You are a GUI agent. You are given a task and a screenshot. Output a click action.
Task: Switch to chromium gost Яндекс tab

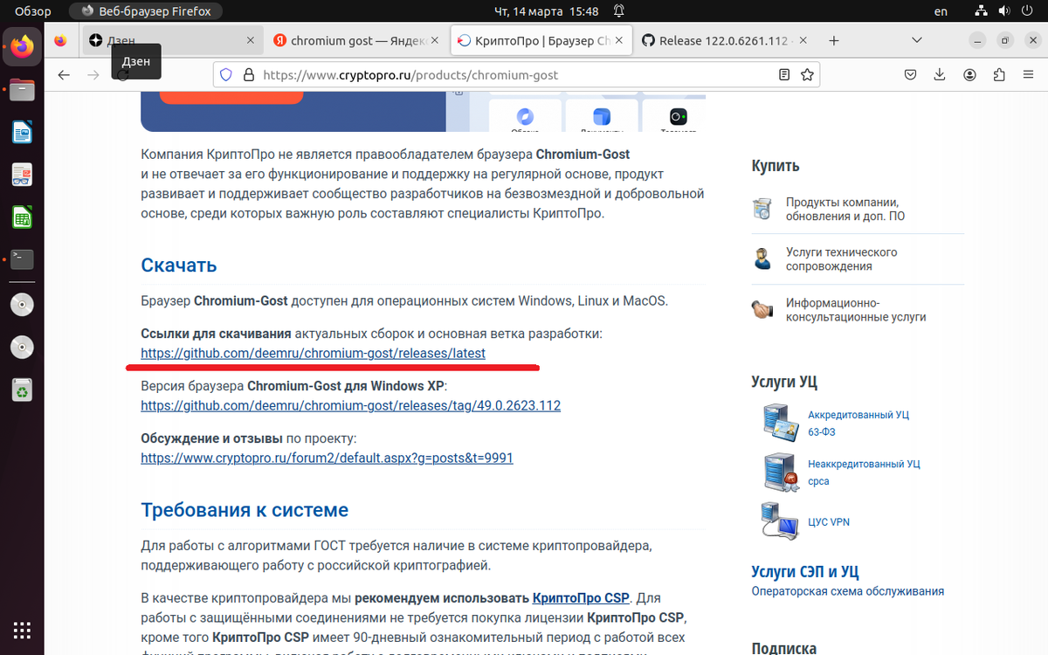pyautogui.click(x=355, y=40)
